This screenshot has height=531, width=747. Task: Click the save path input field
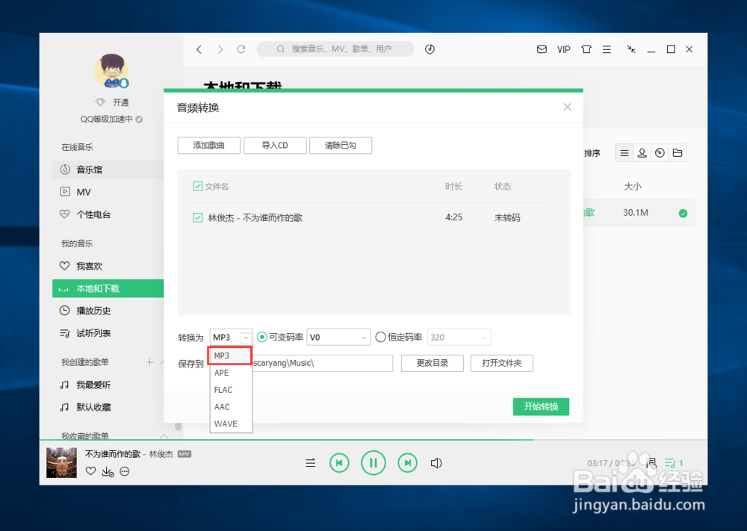point(323,363)
